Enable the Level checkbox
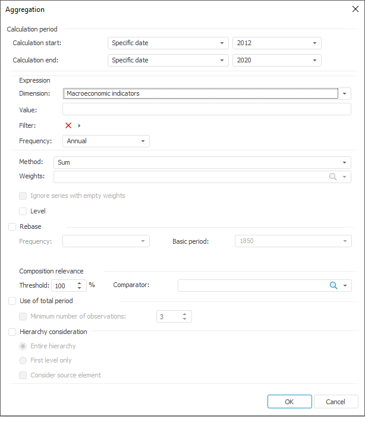Viewport: 365px width, 422px height. 23,211
